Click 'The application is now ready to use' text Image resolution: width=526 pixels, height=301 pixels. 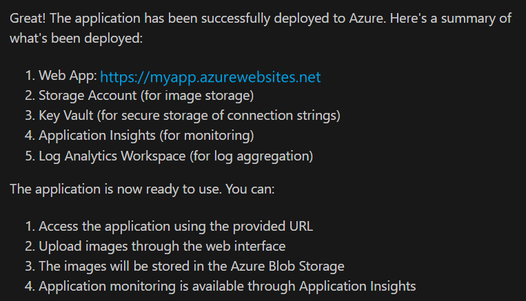(110, 188)
